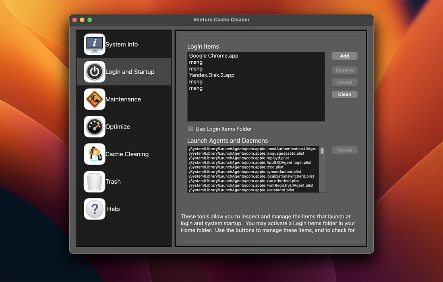Open the Help question mark icon
This screenshot has width=443, height=282.
tap(95, 209)
